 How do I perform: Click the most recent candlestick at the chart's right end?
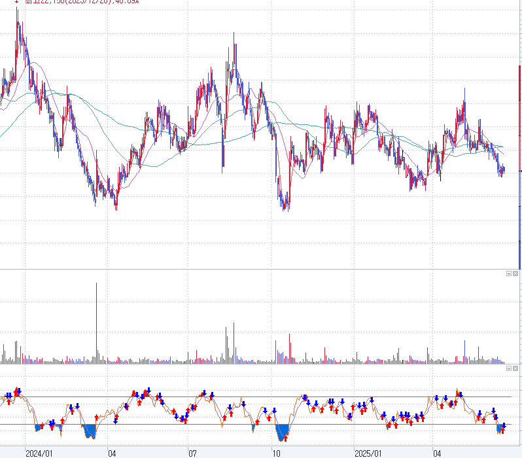pos(503,170)
